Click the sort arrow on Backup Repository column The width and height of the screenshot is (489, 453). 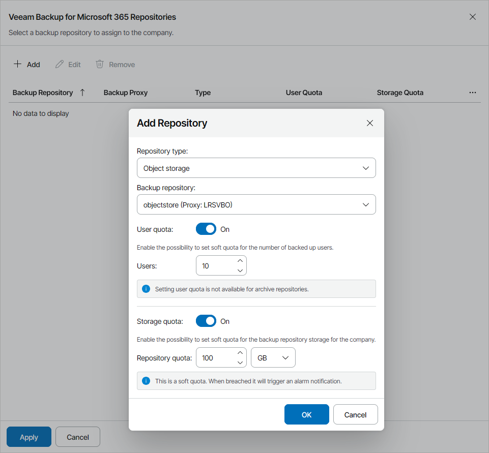pos(82,93)
